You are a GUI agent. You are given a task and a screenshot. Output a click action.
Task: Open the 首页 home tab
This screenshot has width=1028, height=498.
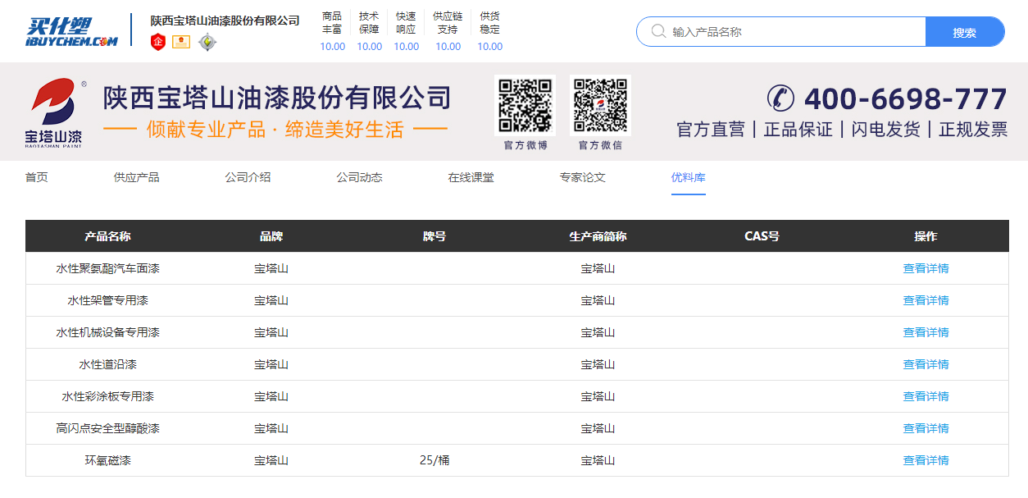pyautogui.click(x=37, y=177)
